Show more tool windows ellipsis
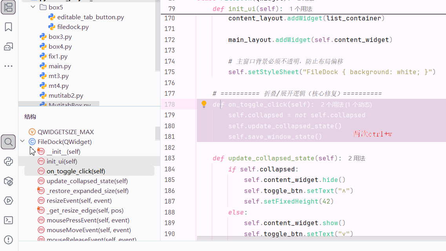This screenshot has width=446, height=251. 8,66
